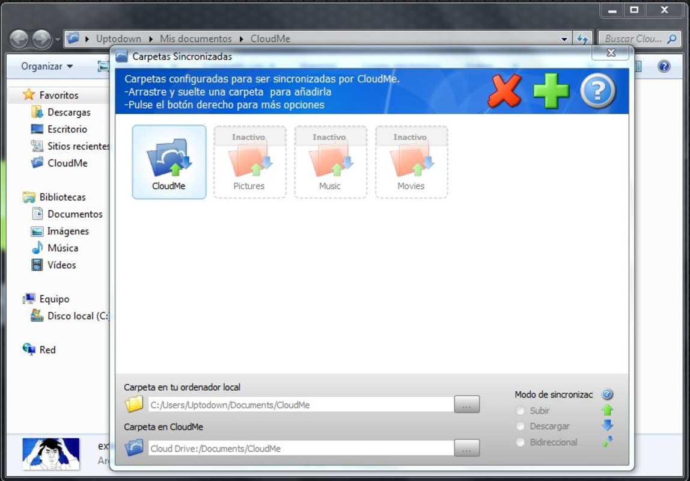Expand the arrow before Mis documentos

click(x=151, y=39)
